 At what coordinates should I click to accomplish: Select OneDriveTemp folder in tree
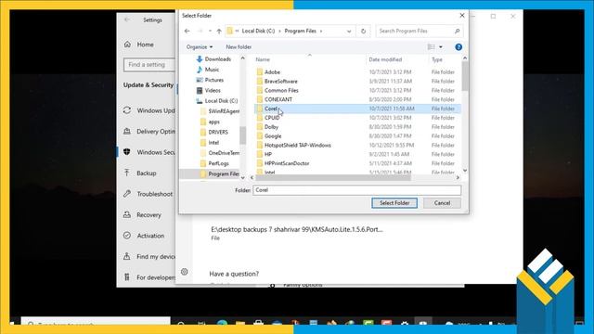click(x=220, y=153)
